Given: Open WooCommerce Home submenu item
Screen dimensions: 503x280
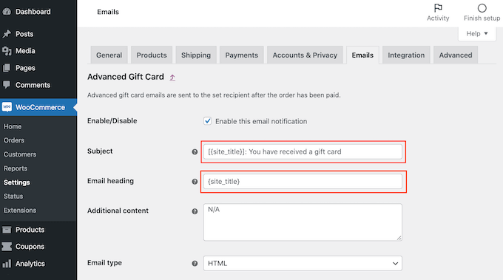Looking at the screenshot, I should click(x=13, y=126).
